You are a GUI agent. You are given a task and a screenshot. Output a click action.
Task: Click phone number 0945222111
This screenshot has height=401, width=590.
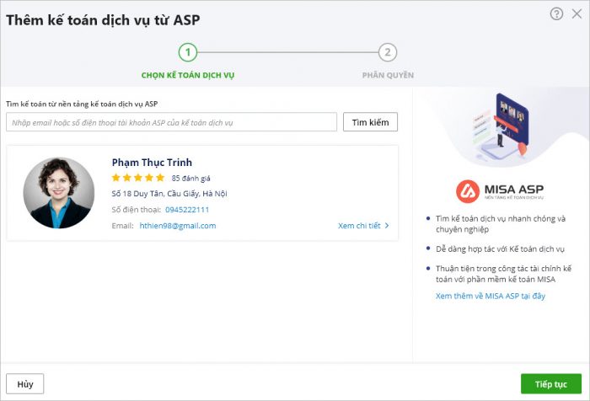click(187, 210)
